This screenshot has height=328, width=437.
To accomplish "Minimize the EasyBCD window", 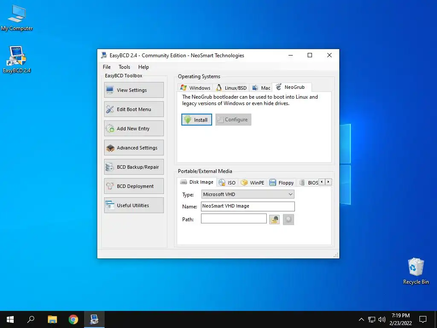I will tap(290, 55).
